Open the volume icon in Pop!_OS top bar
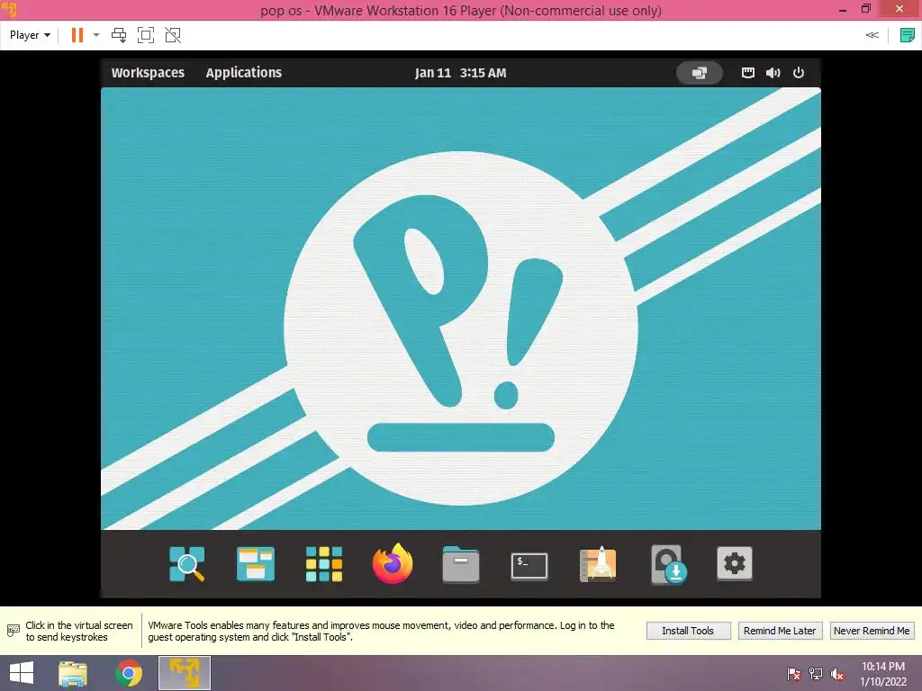 pos(773,73)
